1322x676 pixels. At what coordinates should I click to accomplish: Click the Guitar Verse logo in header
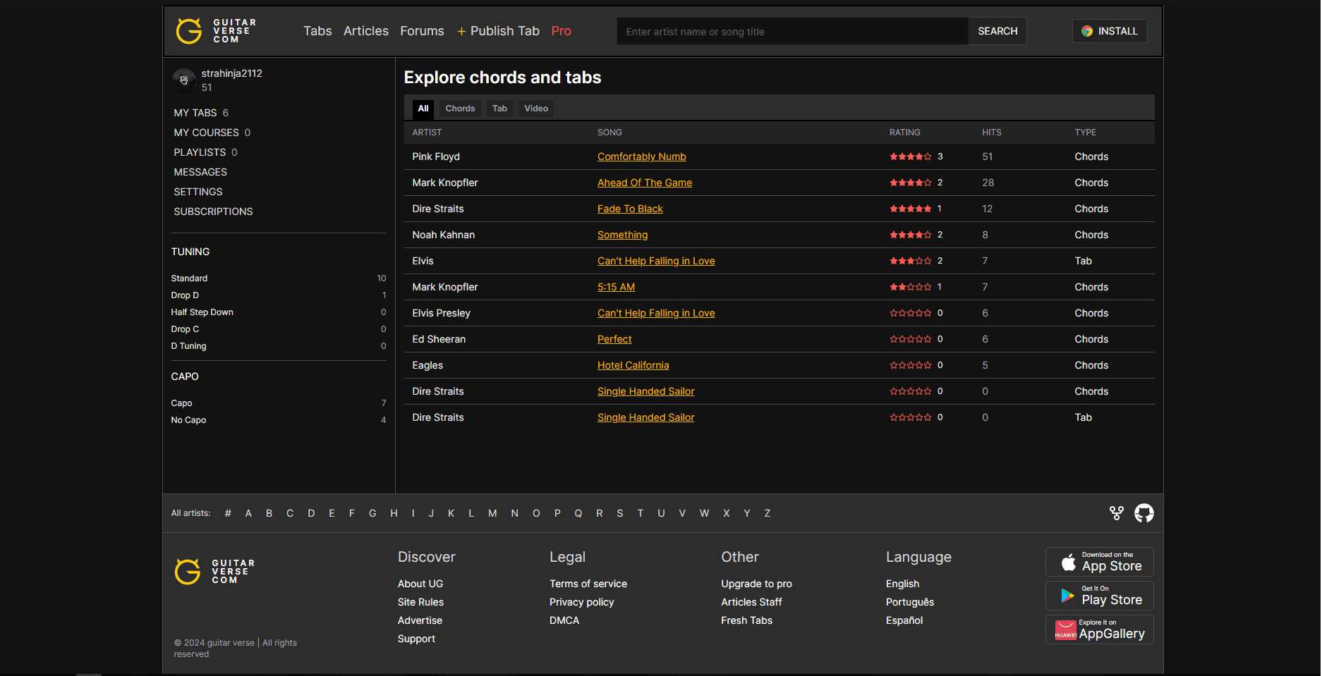click(x=216, y=31)
